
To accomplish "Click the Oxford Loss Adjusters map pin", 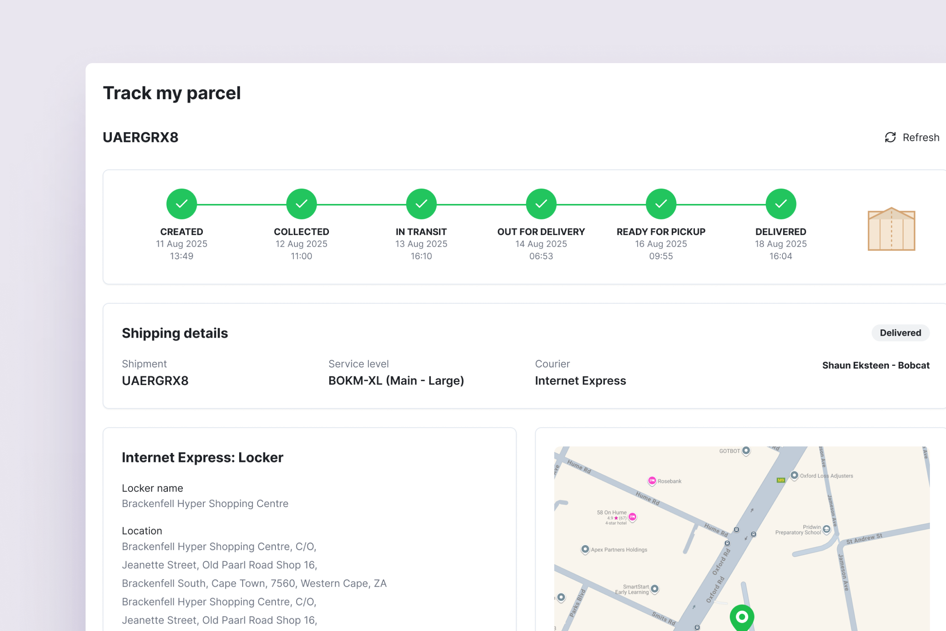I will pos(794,475).
